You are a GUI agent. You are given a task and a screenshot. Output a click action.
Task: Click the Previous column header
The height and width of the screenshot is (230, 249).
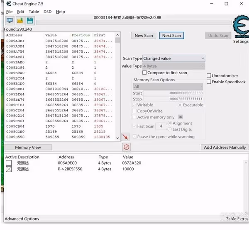point(81,35)
